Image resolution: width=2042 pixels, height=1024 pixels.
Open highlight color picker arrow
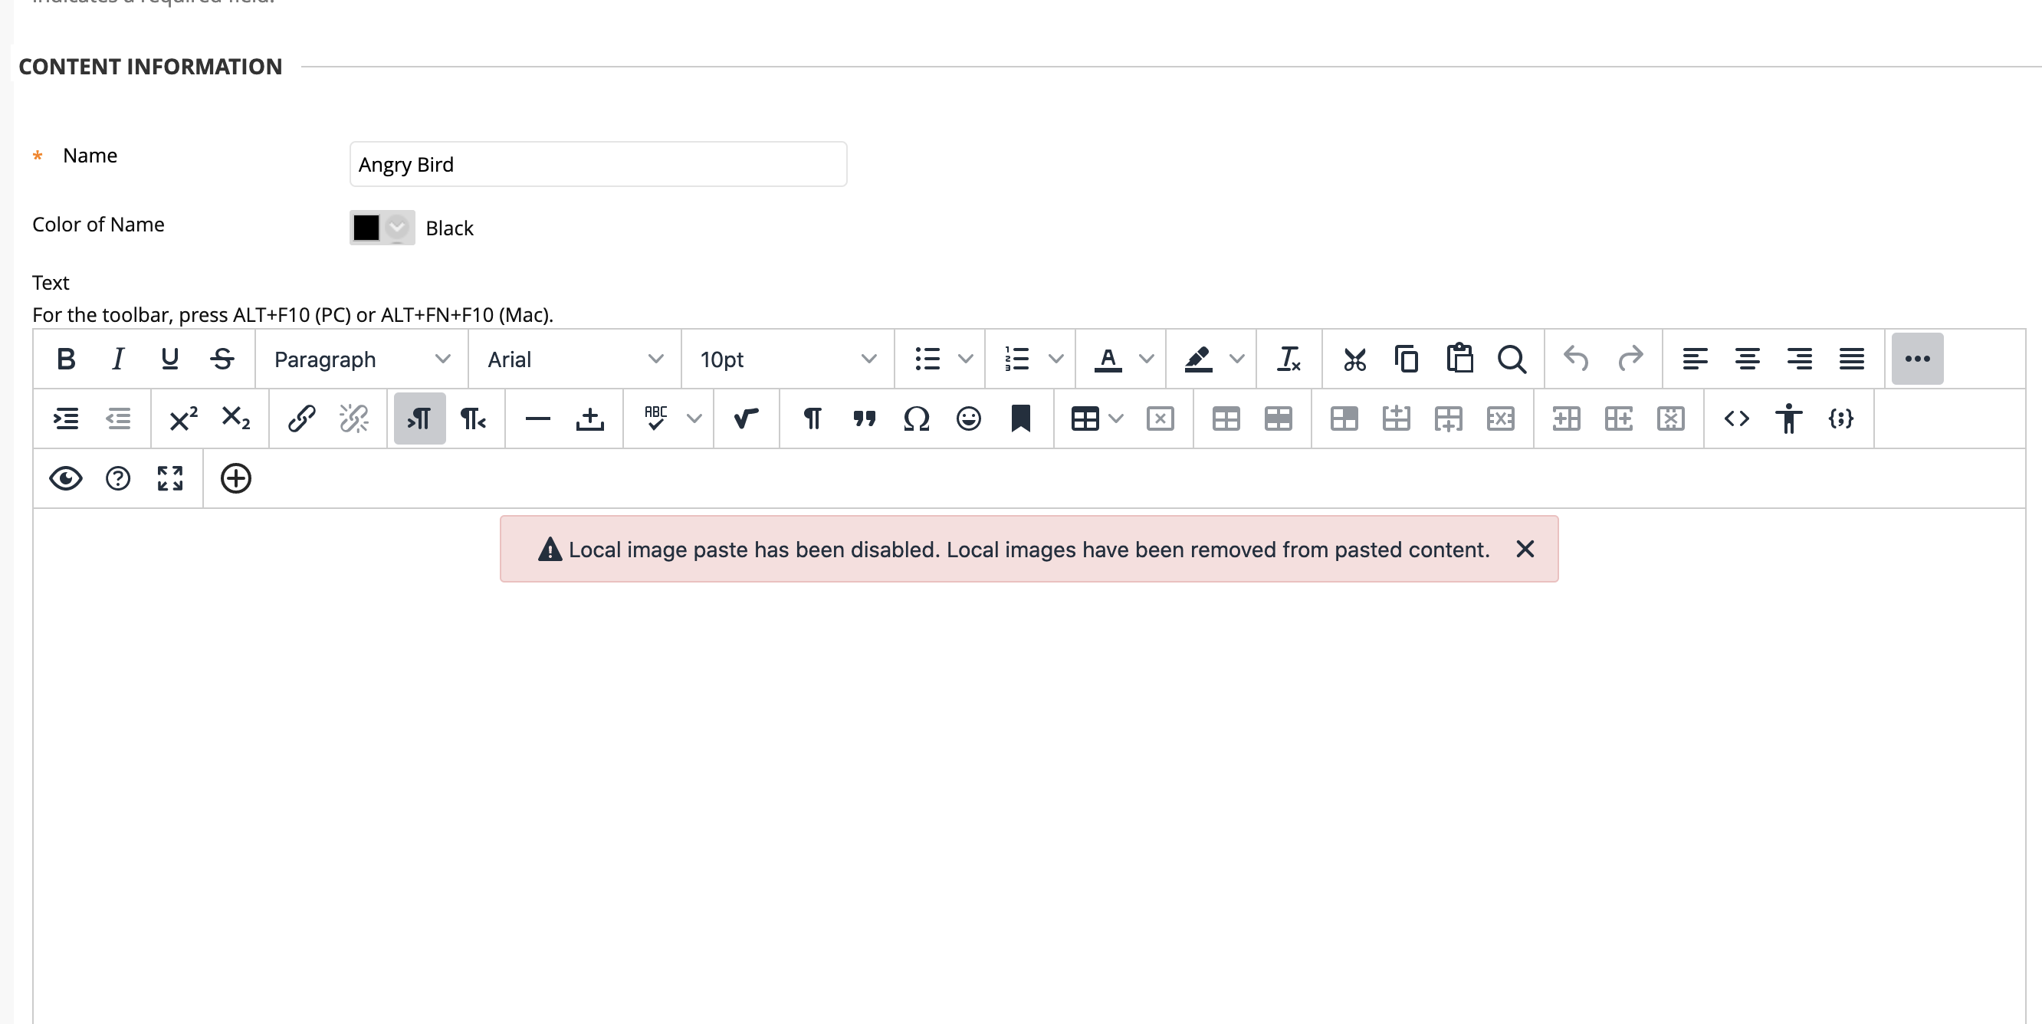[1236, 359]
